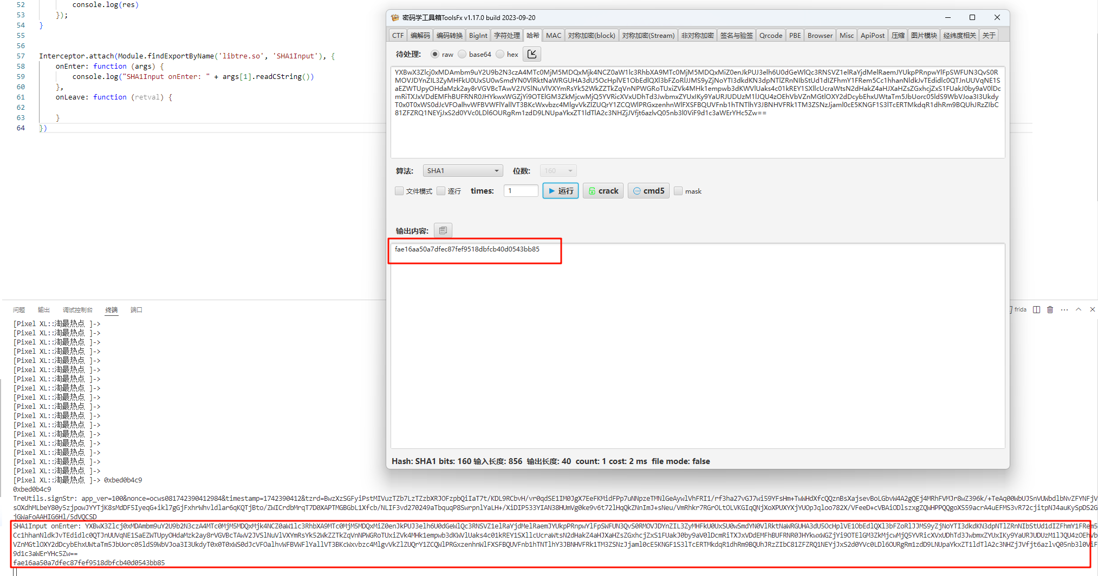Switch to the MAC tab
Viewport: 1098px width, 576px height.
(x=553, y=36)
